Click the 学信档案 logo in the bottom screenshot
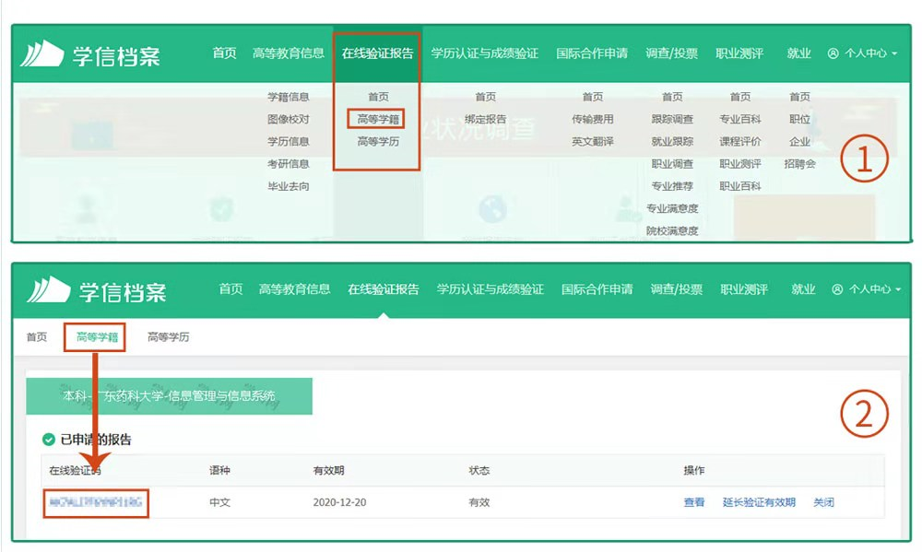 click(x=97, y=290)
